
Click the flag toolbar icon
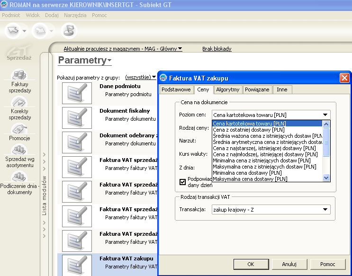click(69, 30)
